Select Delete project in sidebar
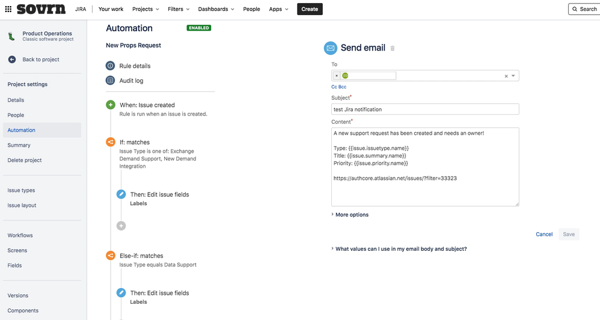Viewport: 600px width, 320px height. (x=25, y=160)
